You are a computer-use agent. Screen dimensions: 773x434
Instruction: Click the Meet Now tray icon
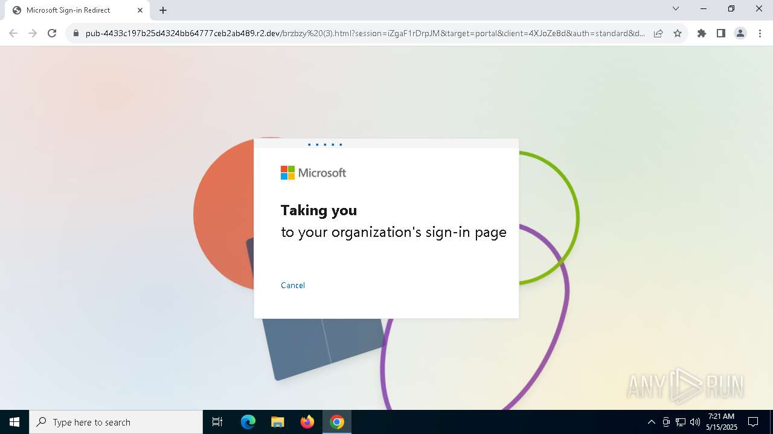666,422
